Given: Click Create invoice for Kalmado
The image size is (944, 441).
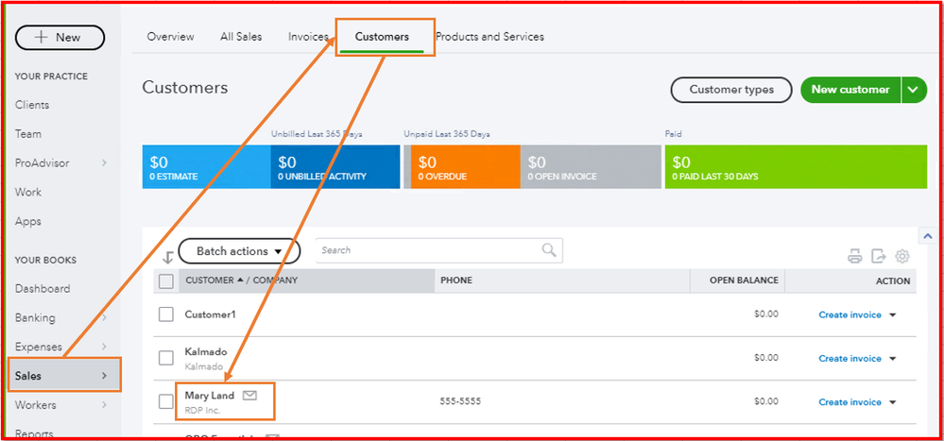Looking at the screenshot, I should click(x=850, y=359).
